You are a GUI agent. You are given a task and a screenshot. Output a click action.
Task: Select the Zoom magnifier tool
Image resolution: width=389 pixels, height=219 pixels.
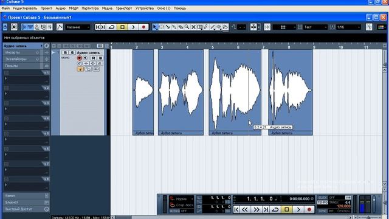point(187,27)
